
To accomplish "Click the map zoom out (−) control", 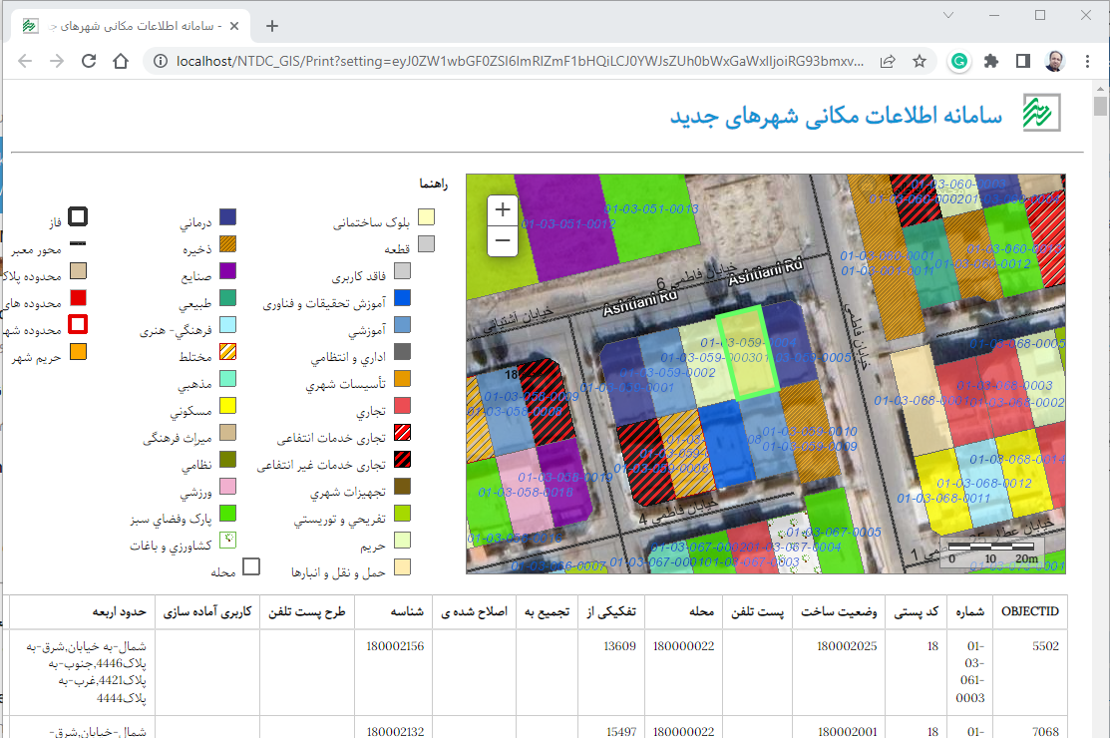I will tap(502, 239).
